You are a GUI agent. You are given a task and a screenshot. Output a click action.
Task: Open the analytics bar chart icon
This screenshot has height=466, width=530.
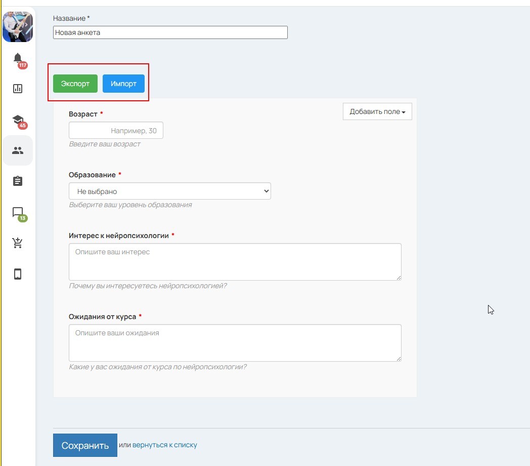coord(18,89)
